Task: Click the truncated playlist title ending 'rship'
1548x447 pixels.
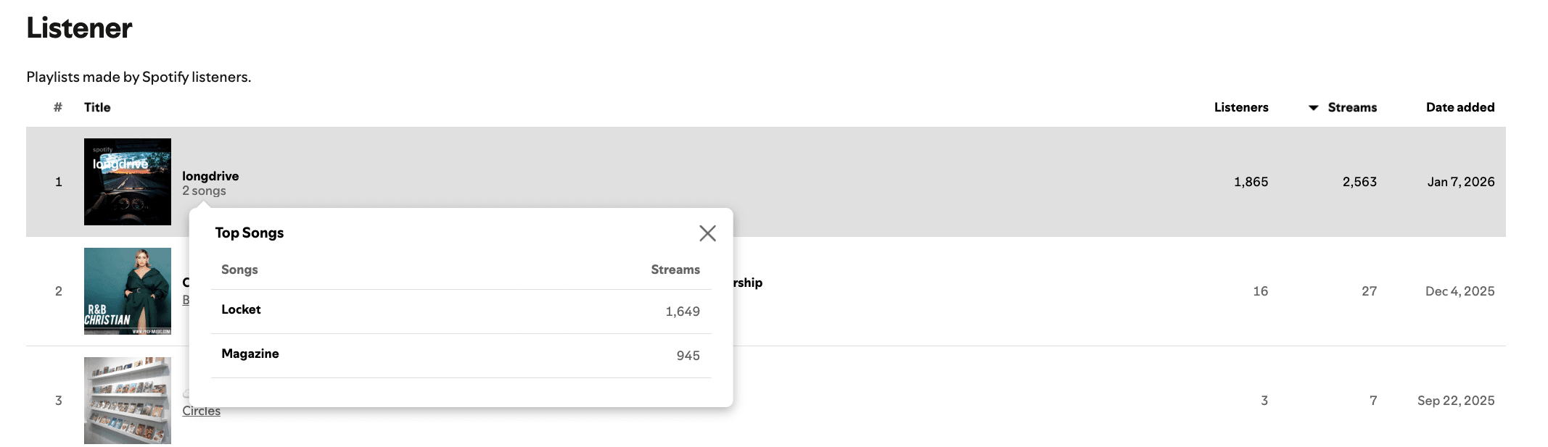Action: pyautogui.click(x=748, y=283)
